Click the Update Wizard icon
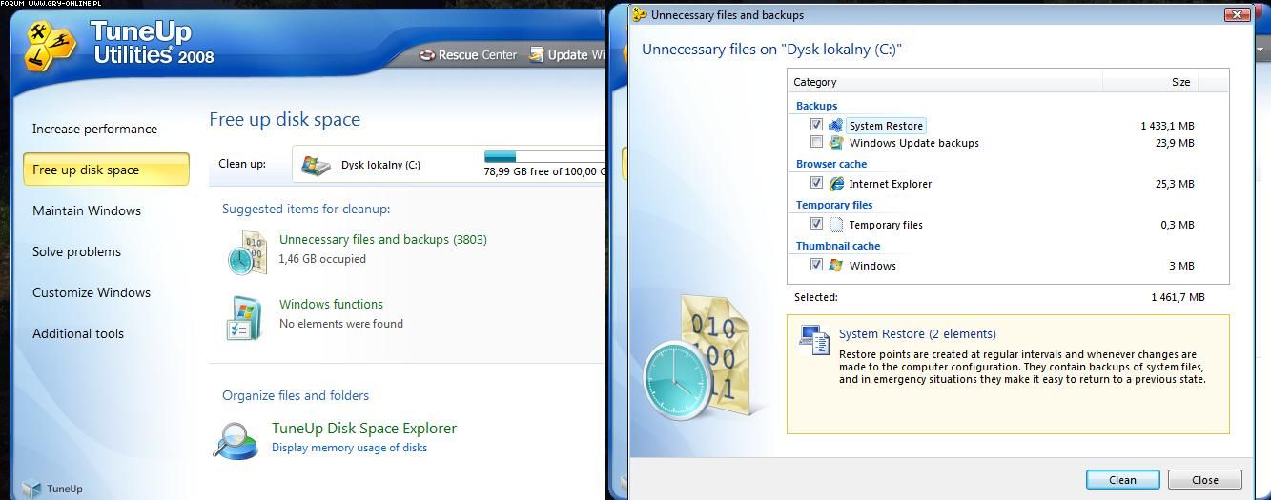Viewport: 1271px width, 500px height. point(537,55)
